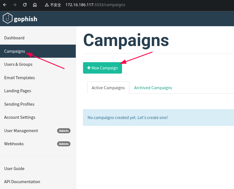Open Landing Pages in sidebar

pos(18,91)
